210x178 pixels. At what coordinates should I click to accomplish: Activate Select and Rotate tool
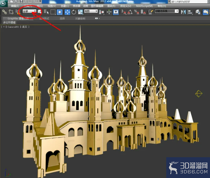(74, 12)
